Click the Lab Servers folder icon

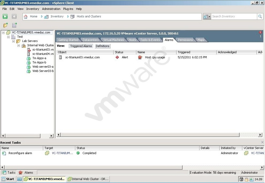(18, 41)
